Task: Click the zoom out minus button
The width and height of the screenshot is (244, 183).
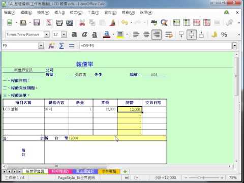Action: pos(186,177)
